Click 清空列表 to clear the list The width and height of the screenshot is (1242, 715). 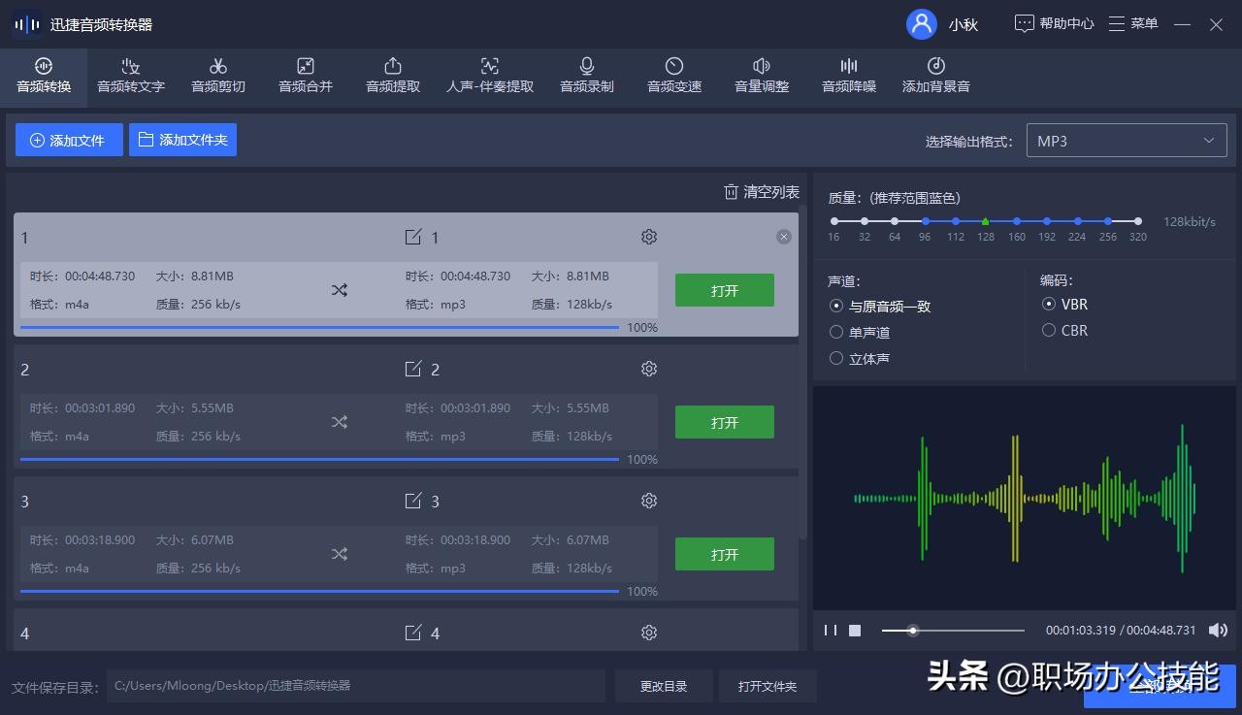762,192
